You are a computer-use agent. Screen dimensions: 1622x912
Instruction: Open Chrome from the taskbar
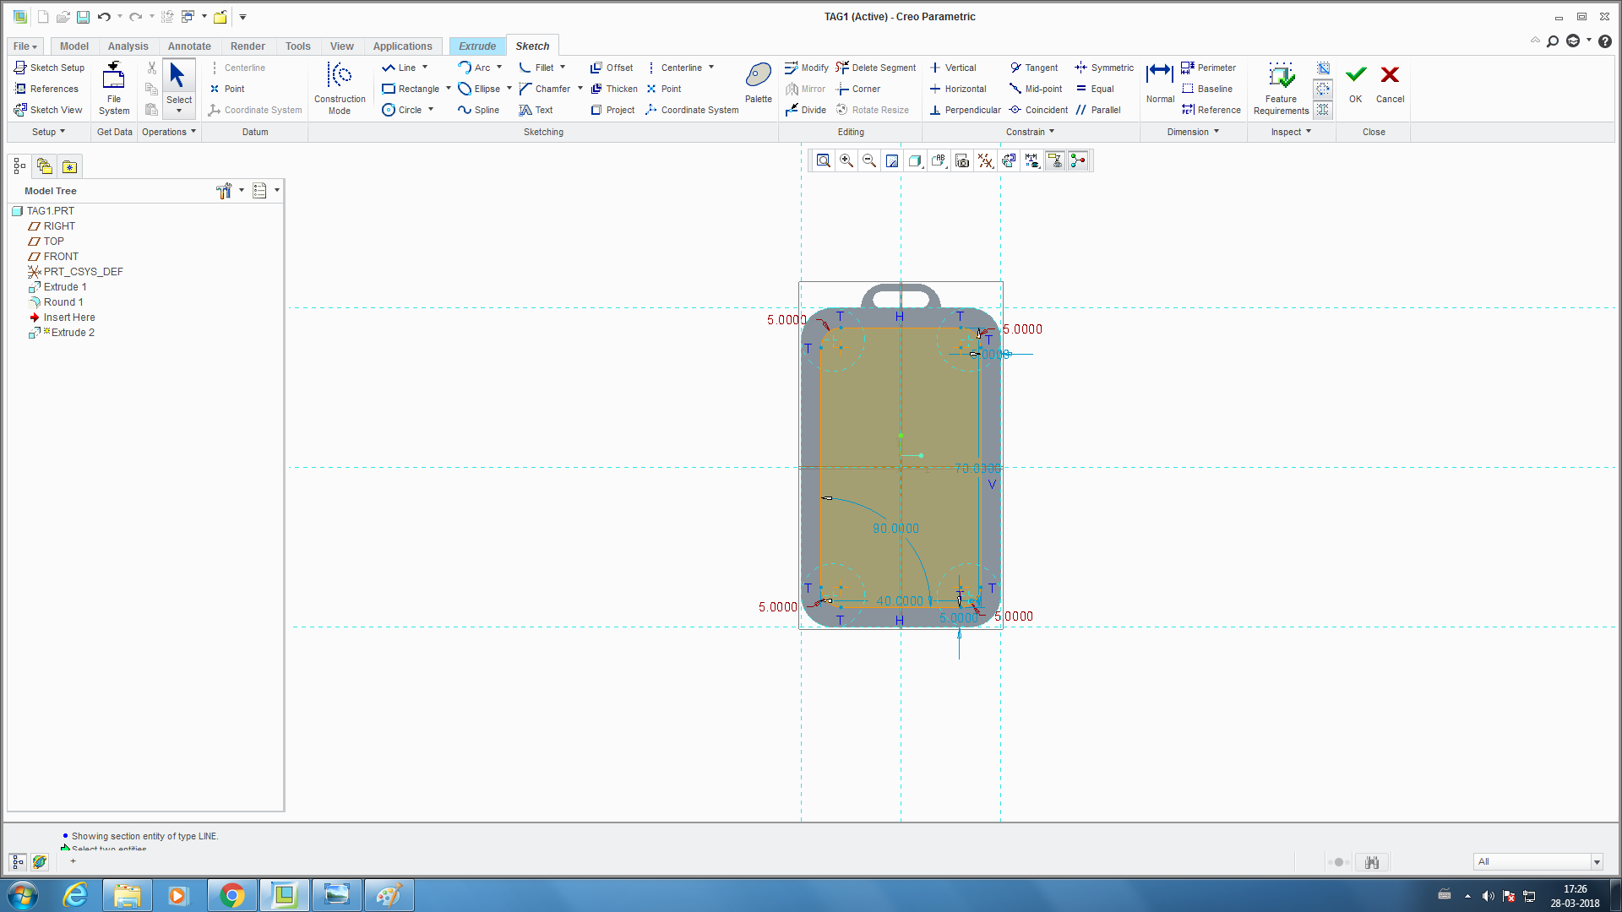(232, 895)
